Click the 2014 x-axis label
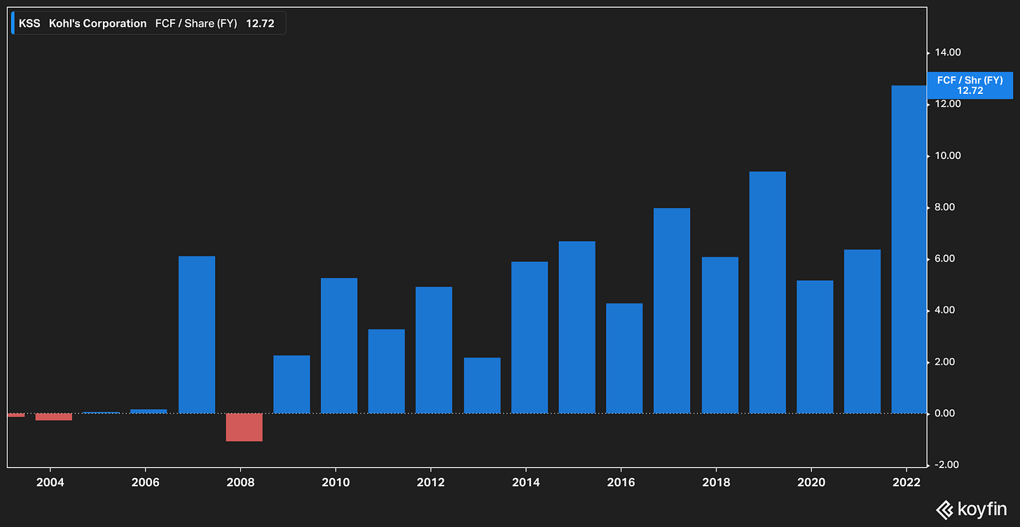Image resolution: width=1020 pixels, height=527 pixels. tap(525, 483)
